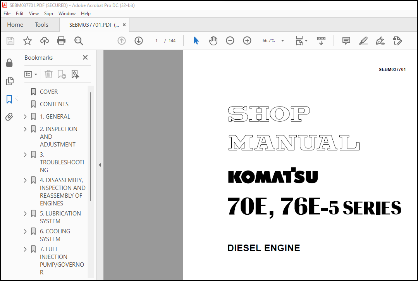This screenshot has height=281, width=418.
Task: Click the bookmarks panel vertical scrollbar
Action: pyautogui.click(x=91, y=147)
